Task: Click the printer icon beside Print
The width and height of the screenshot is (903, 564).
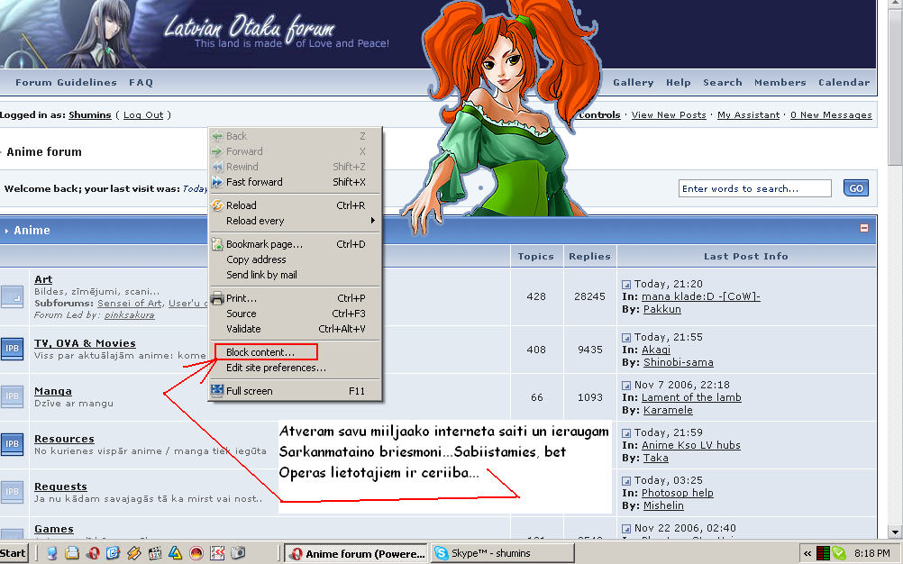Action: (x=217, y=298)
